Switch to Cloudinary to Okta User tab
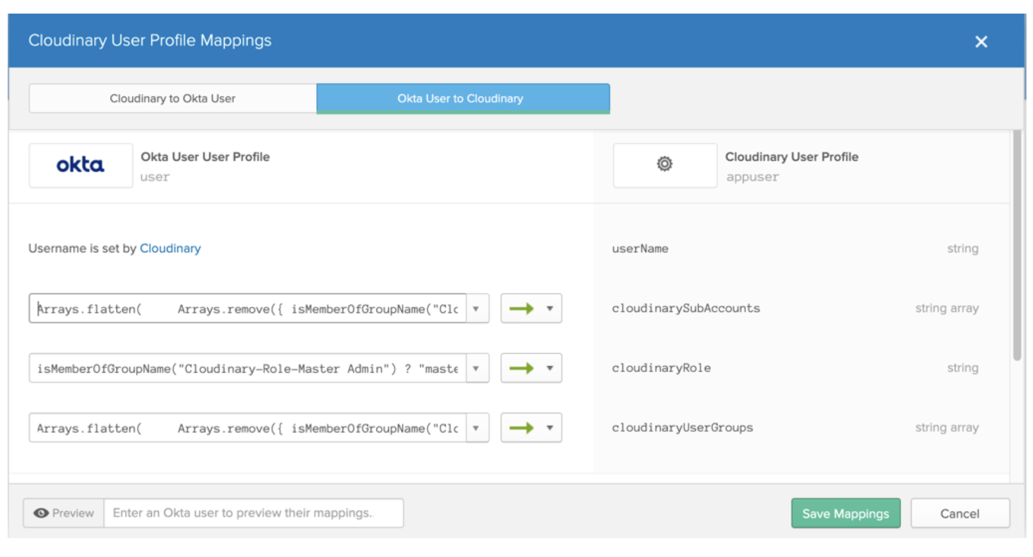 [x=173, y=99]
